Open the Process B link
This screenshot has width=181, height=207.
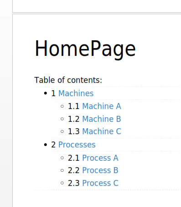[100, 170]
